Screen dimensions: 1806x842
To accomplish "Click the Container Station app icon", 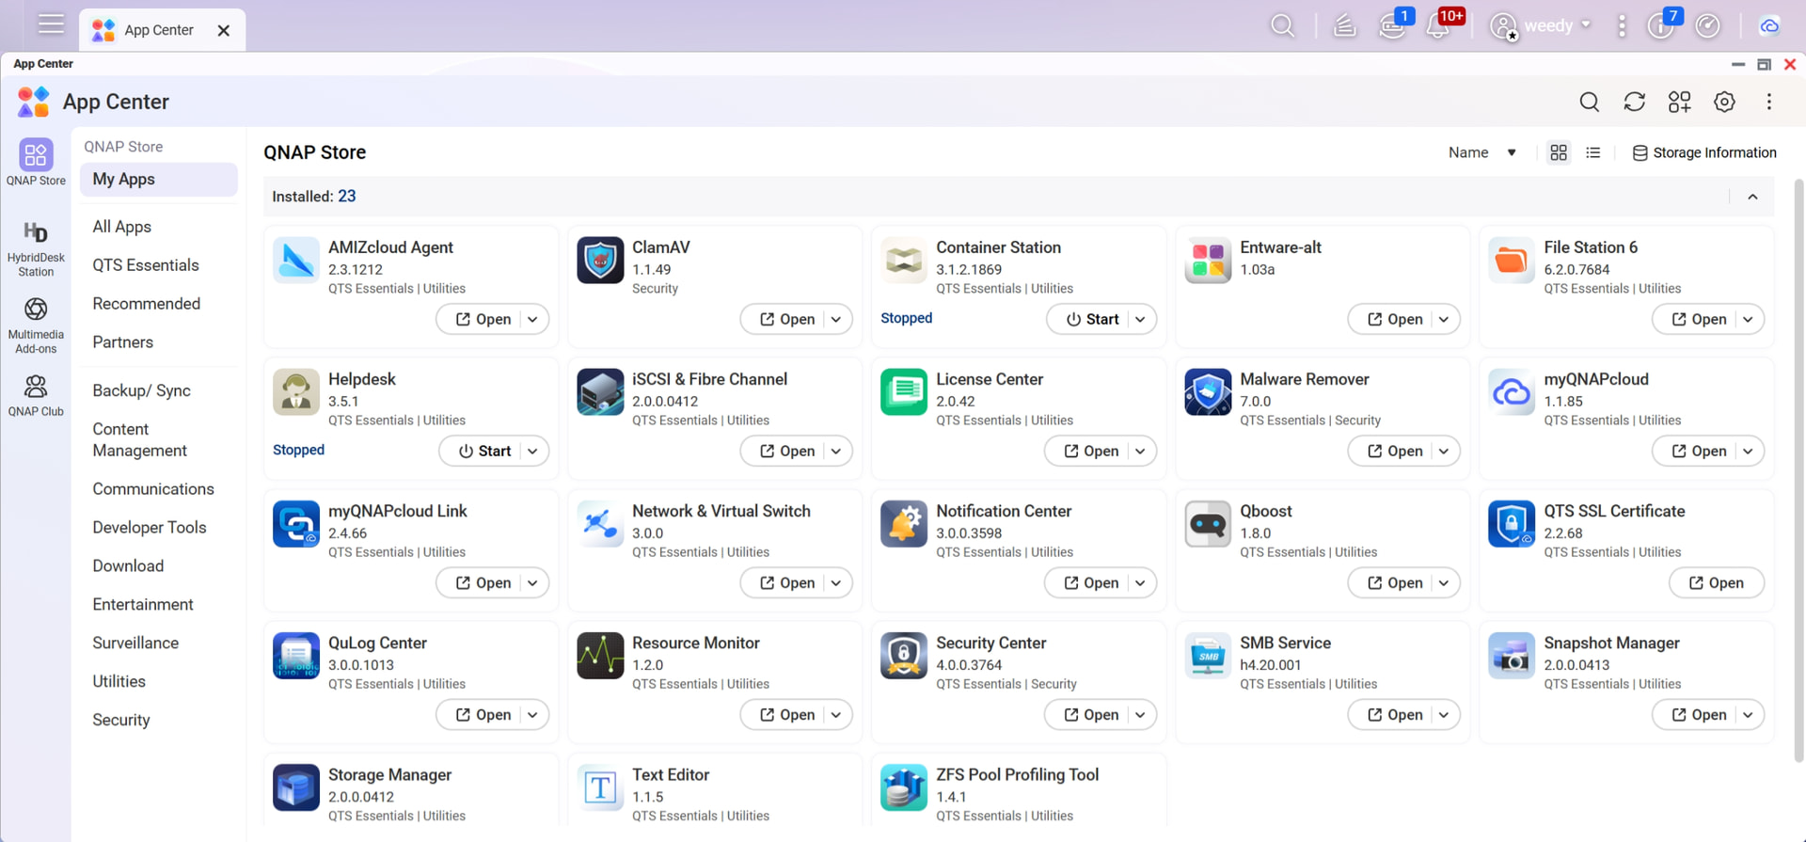I will tap(903, 261).
